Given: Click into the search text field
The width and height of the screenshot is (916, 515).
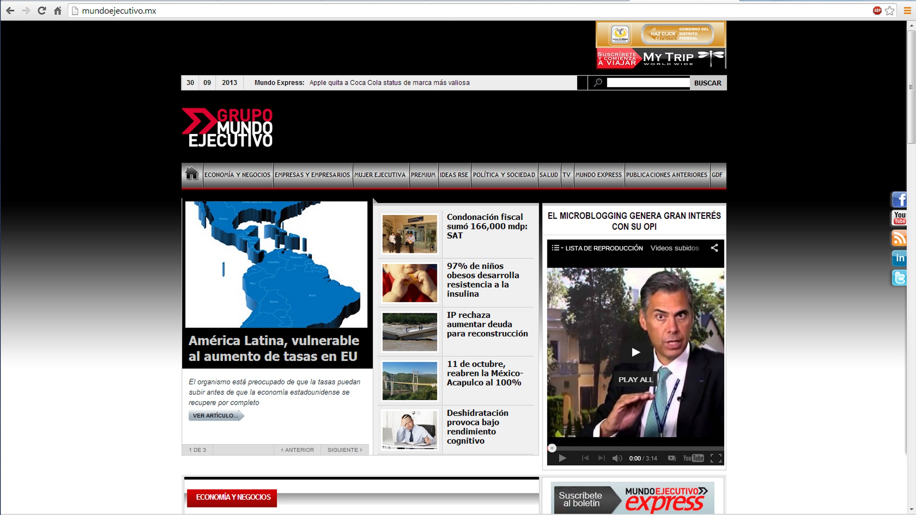Looking at the screenshot, I should pos(648,83).
